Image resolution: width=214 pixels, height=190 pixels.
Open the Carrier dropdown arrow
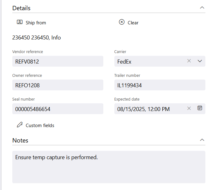point(200,61)
